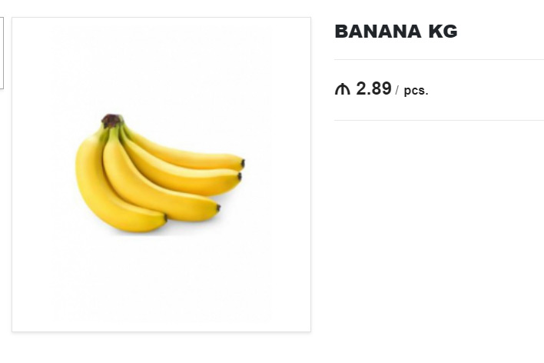Click the divider line below the price

438,120
